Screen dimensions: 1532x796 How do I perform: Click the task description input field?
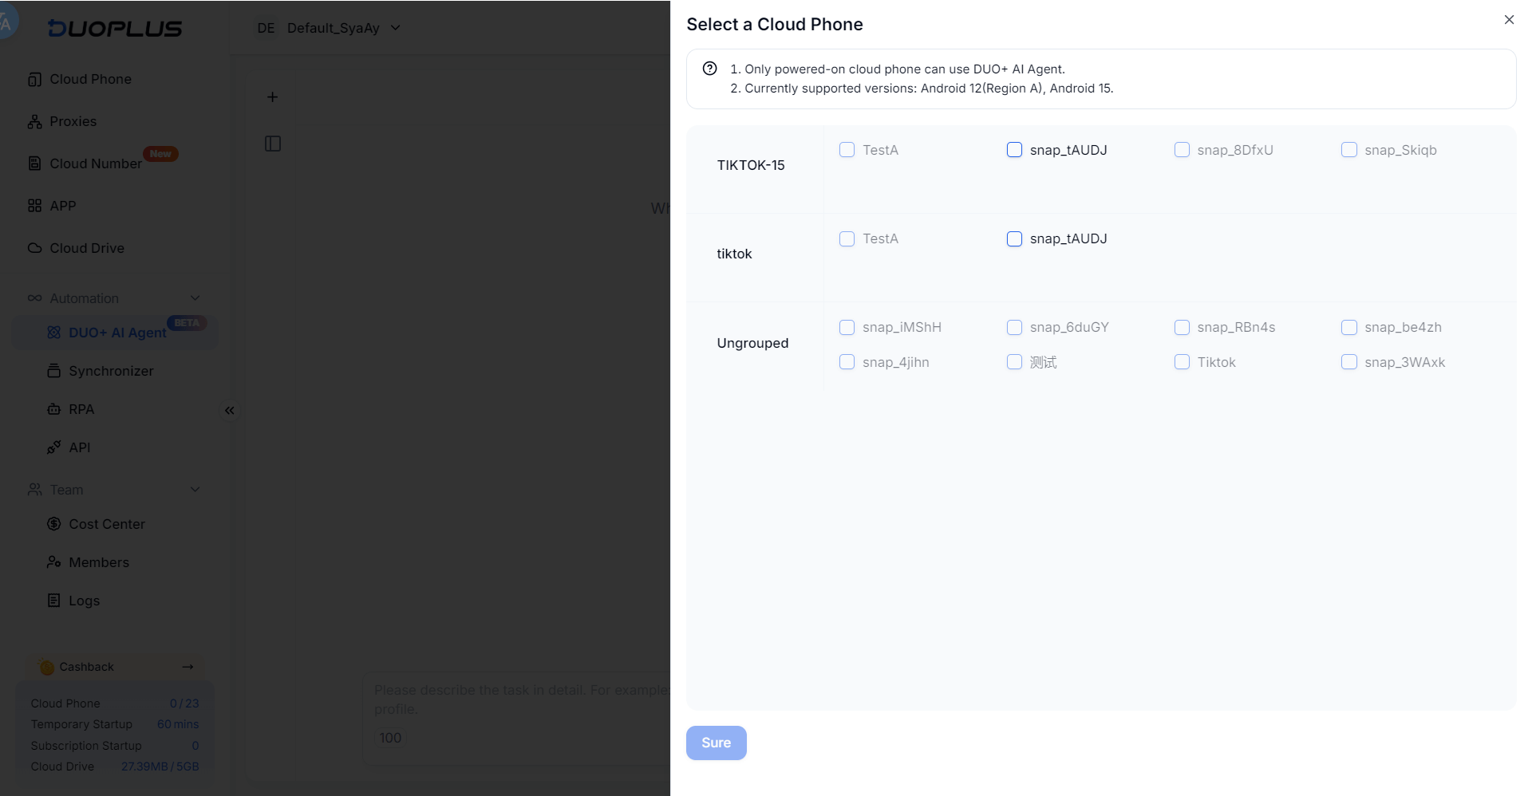[519, 699]
